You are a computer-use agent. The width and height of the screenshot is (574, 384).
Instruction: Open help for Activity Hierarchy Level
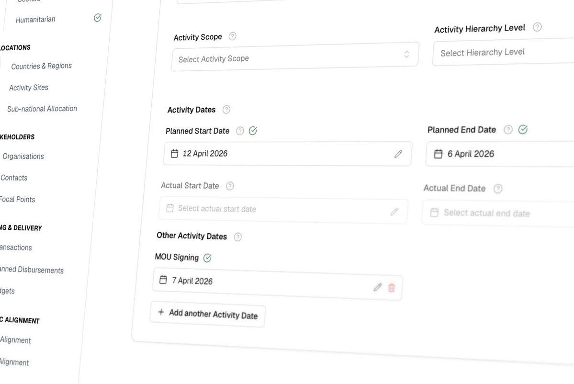pyautogui.click(x=537, y=27)
